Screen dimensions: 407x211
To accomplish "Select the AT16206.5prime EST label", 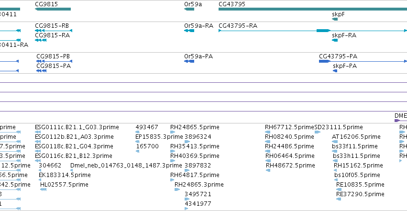I will pyautogui.click(x=356, y=137).
